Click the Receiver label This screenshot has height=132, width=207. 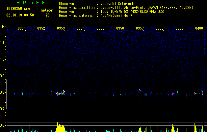[x=67, y=12]
